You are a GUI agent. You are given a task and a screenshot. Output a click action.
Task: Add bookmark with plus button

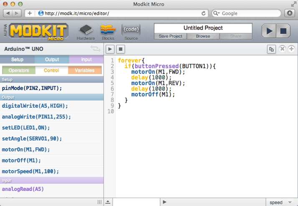[30, 13]
